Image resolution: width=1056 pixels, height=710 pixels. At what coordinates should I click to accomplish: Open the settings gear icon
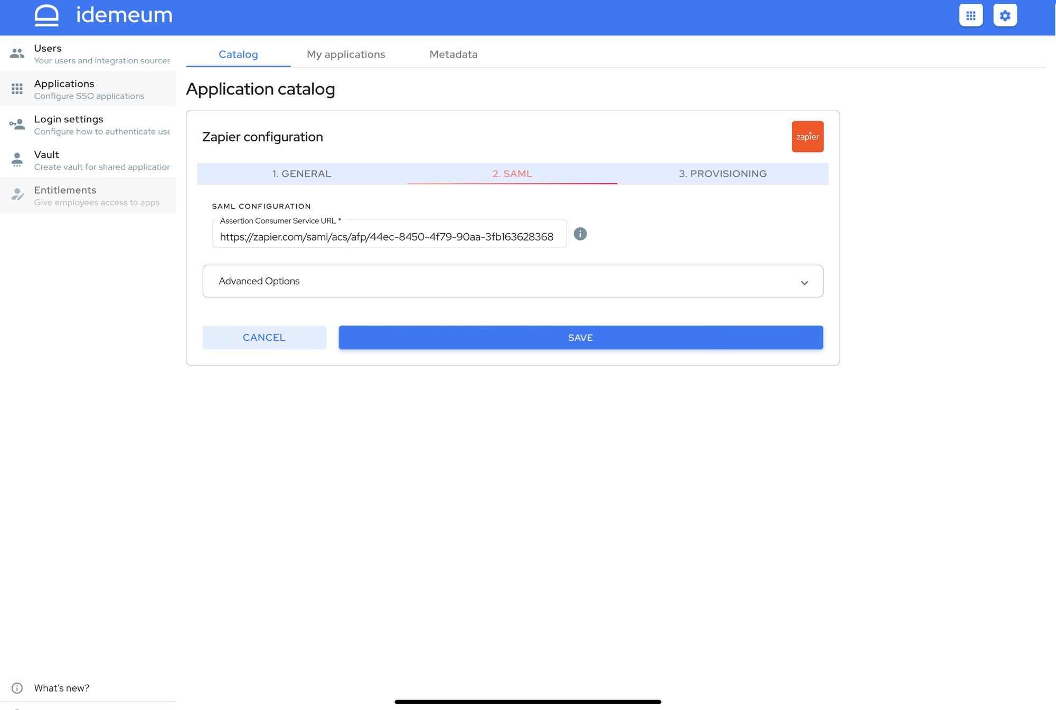[1005, 16]
